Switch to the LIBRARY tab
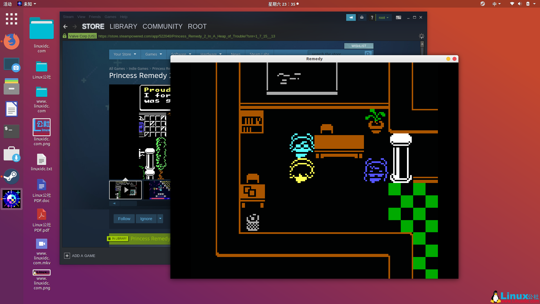540x304 pixels. coord(123,26)
